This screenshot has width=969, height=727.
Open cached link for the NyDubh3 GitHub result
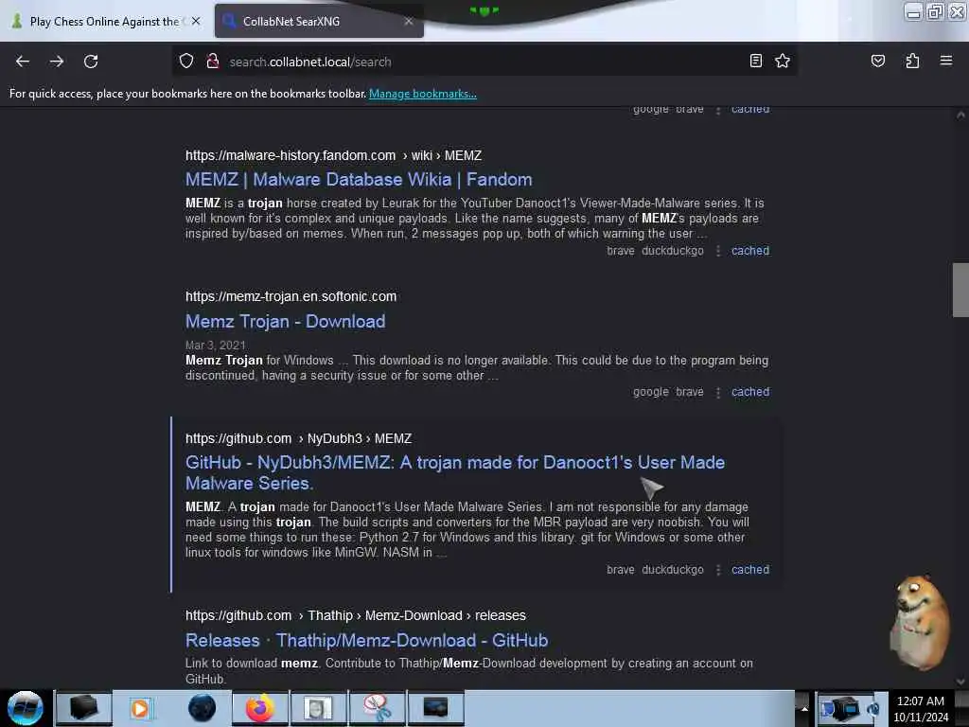coord(750,570)
